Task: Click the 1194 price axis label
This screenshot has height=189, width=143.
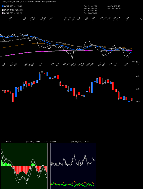Action: tap(138, 76)
